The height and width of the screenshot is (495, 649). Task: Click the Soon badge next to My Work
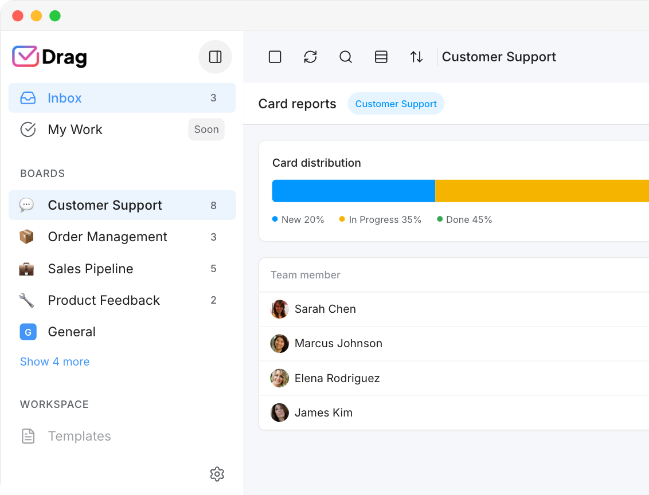coord(206,129)
